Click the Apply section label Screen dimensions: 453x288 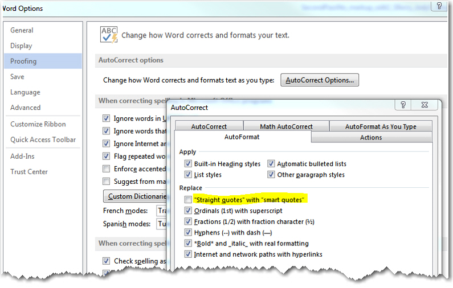187,152
